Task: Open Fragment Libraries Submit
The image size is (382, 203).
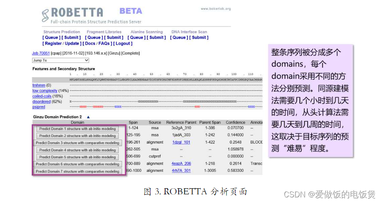Action: [x=114, y=37]
